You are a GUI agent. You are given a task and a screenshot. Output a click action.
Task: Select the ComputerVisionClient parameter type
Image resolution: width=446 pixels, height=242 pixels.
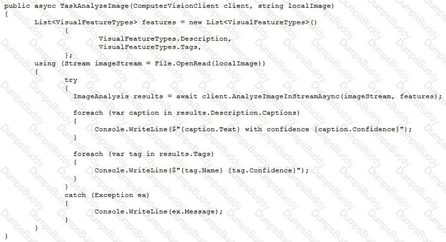point(176,5)
